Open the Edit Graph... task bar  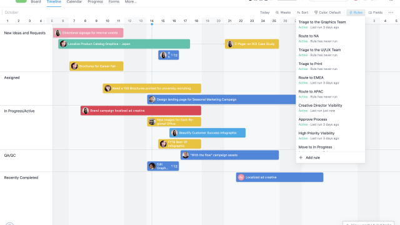(162, 166)
